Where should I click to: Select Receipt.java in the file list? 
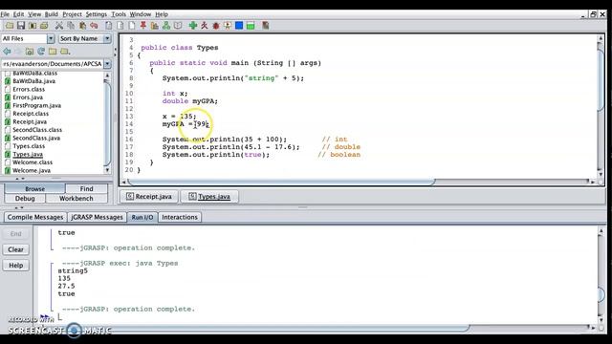tap(30, 122)
